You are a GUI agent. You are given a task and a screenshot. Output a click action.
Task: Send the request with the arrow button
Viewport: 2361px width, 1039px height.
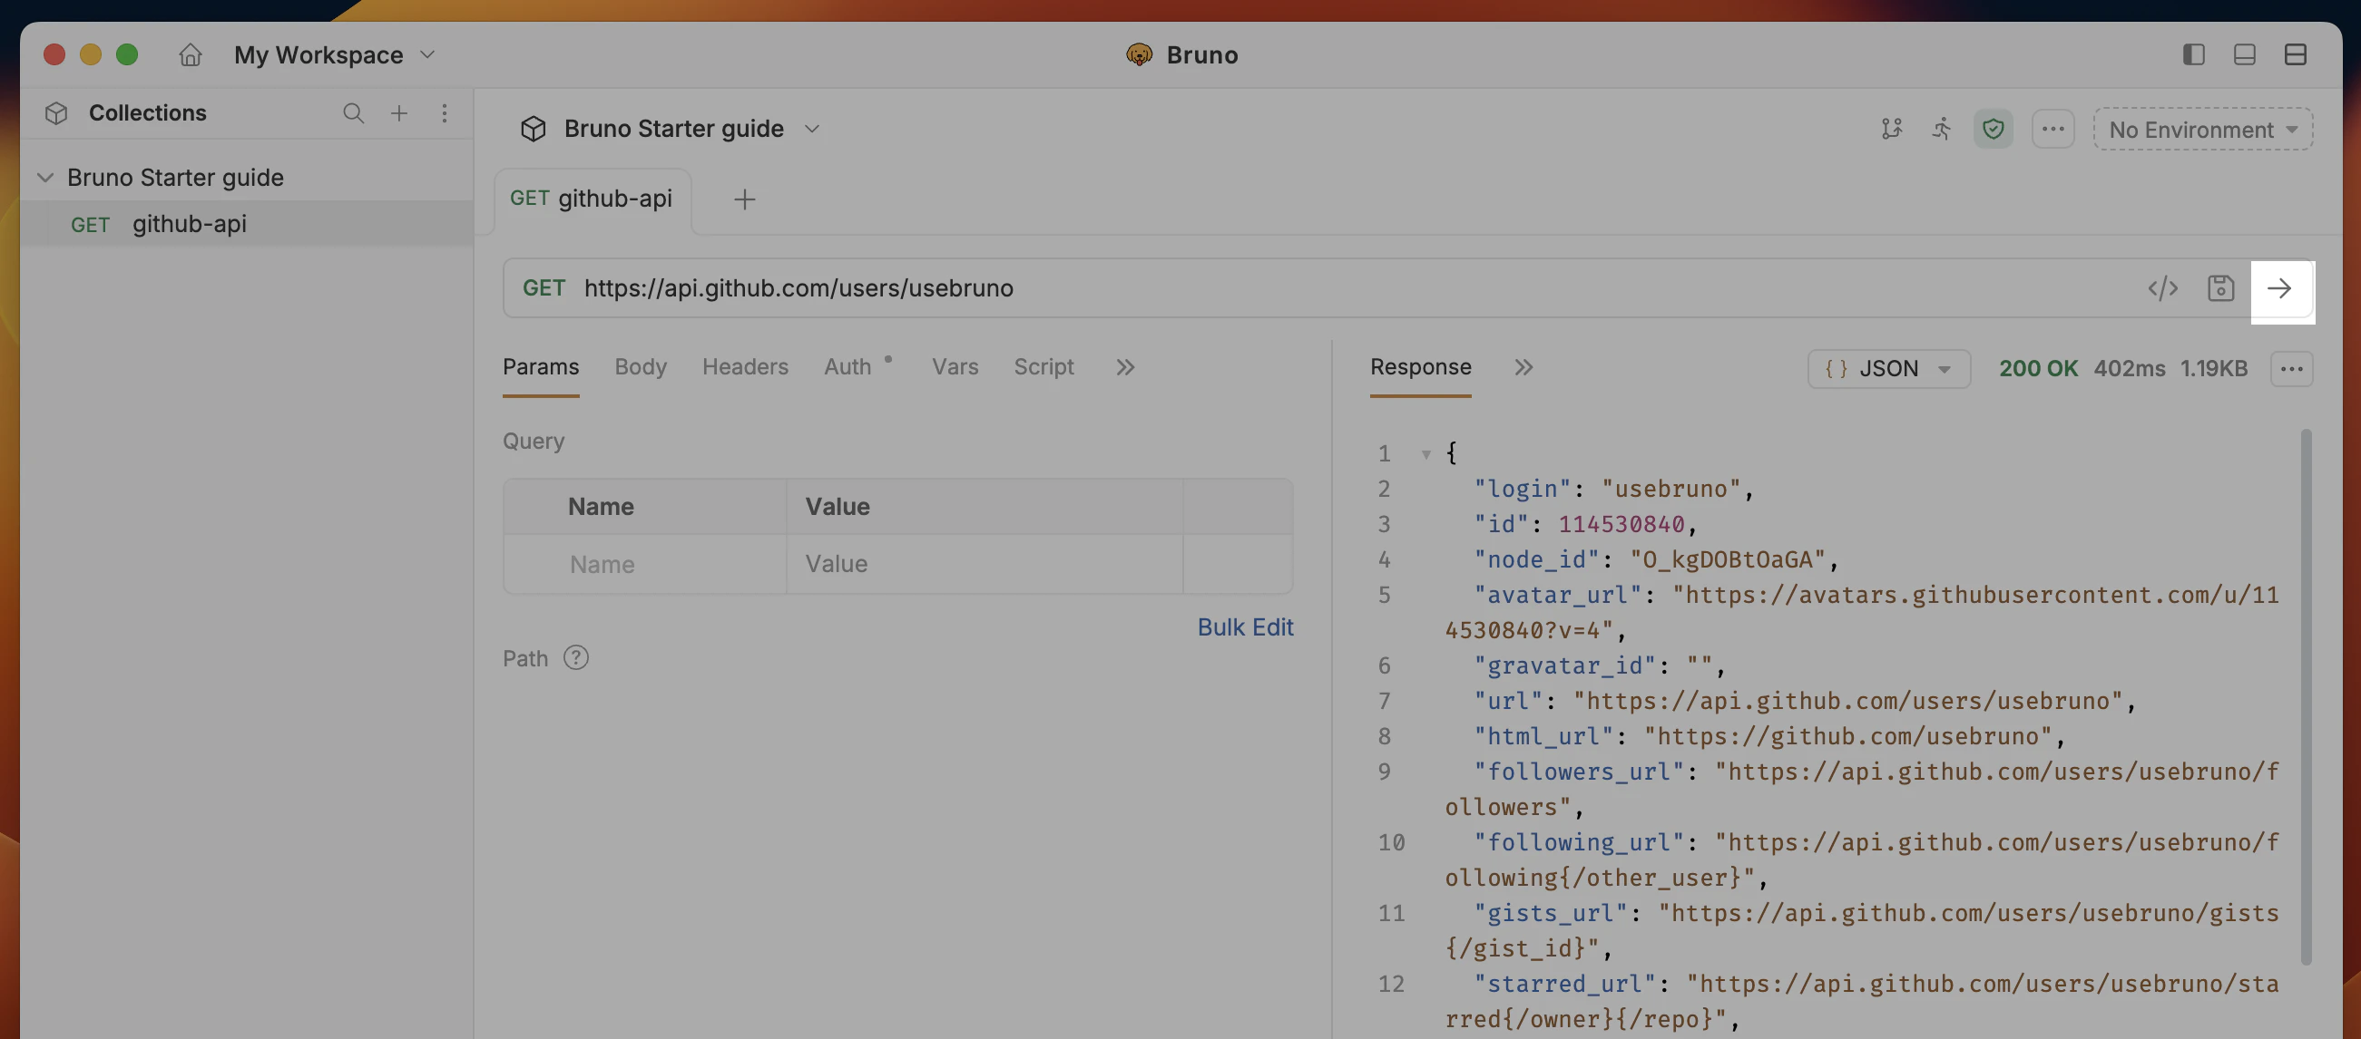pos(2279,289)
